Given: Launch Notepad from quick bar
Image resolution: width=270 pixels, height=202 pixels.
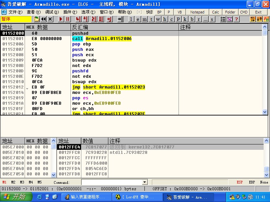Looking at the screenshot, I should click(197, 12).
